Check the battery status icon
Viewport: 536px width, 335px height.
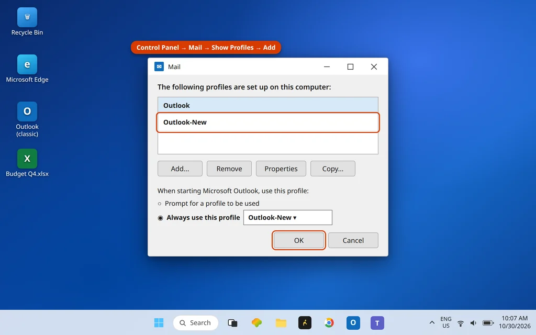[488, 323]
